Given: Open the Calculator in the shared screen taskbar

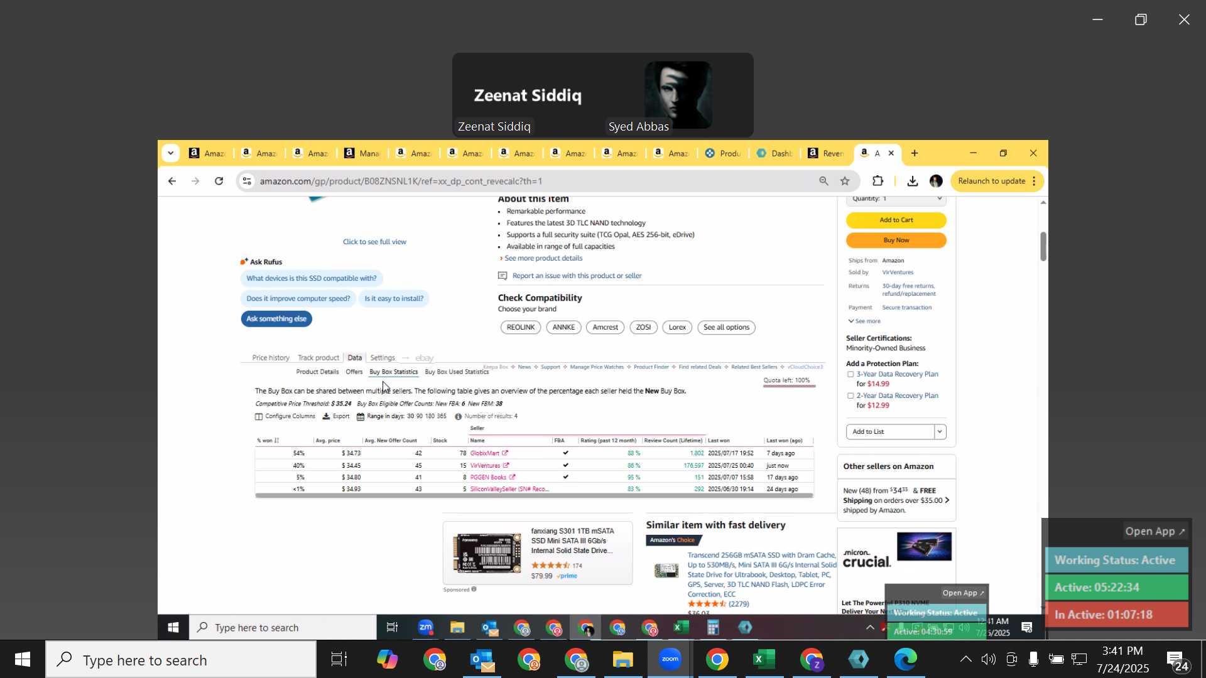Looking at the screenshot, I should [x=713, y=628].
